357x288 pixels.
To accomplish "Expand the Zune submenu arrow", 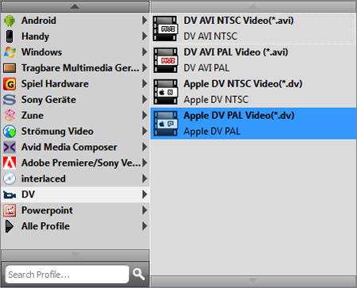I will (x=144, y=115).
